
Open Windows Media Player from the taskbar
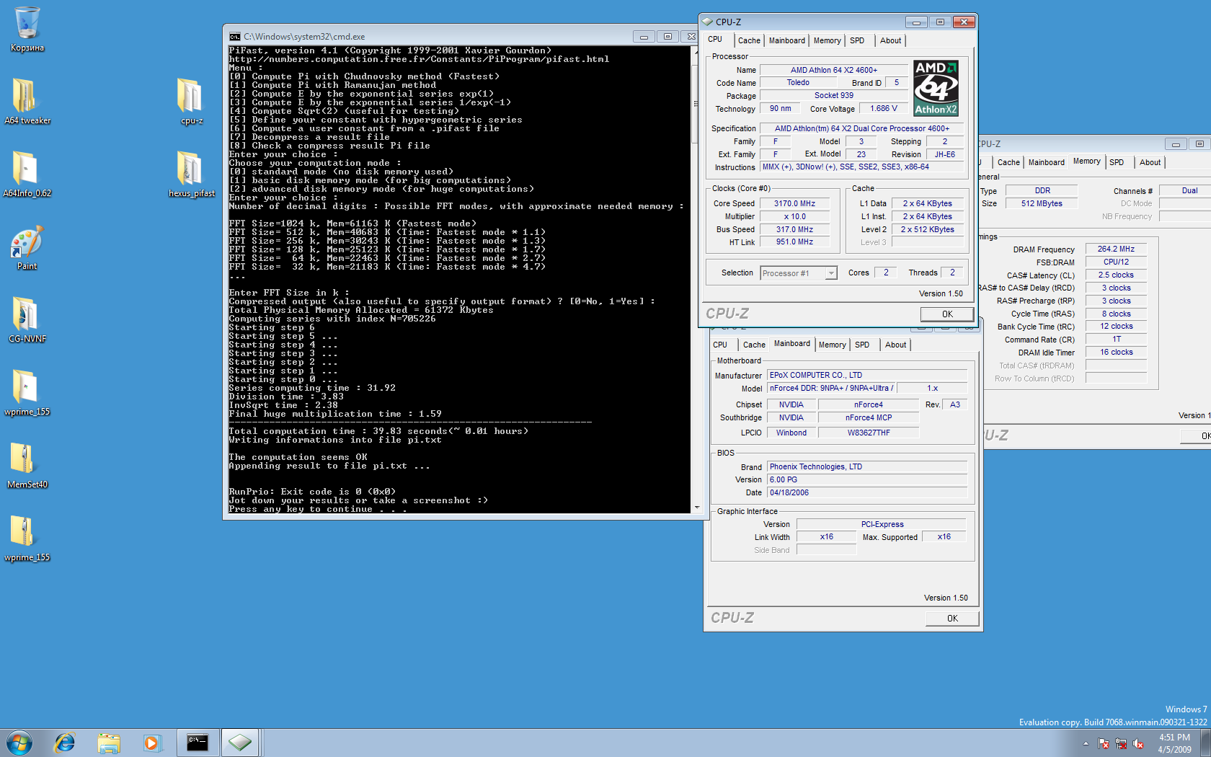coord(152,743)
